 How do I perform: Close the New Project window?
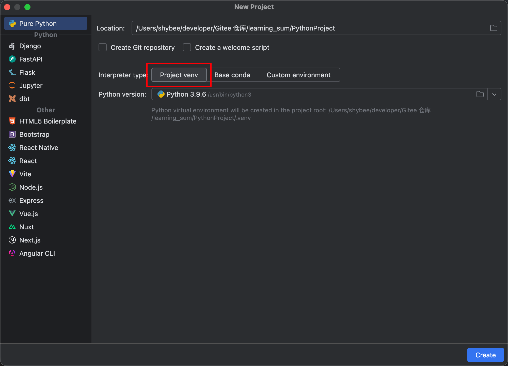click(x=7, y=7)
